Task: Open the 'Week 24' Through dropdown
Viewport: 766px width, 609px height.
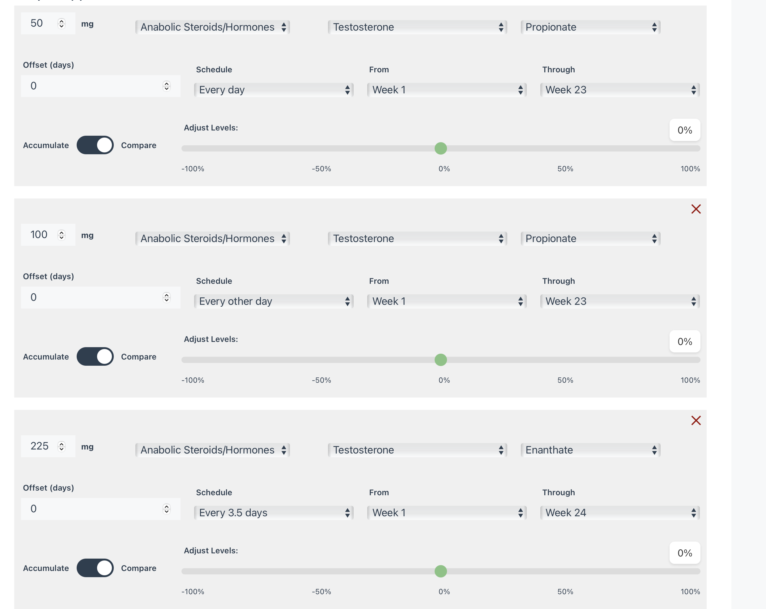Action: [x=619, y=513]
